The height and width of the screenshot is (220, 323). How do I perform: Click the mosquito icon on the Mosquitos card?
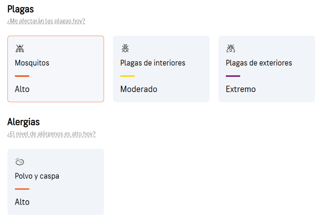click(x=20, y=48)
